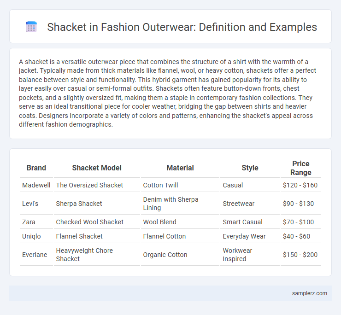Select the 'Uniqlo' brand cell

point(36,236)
